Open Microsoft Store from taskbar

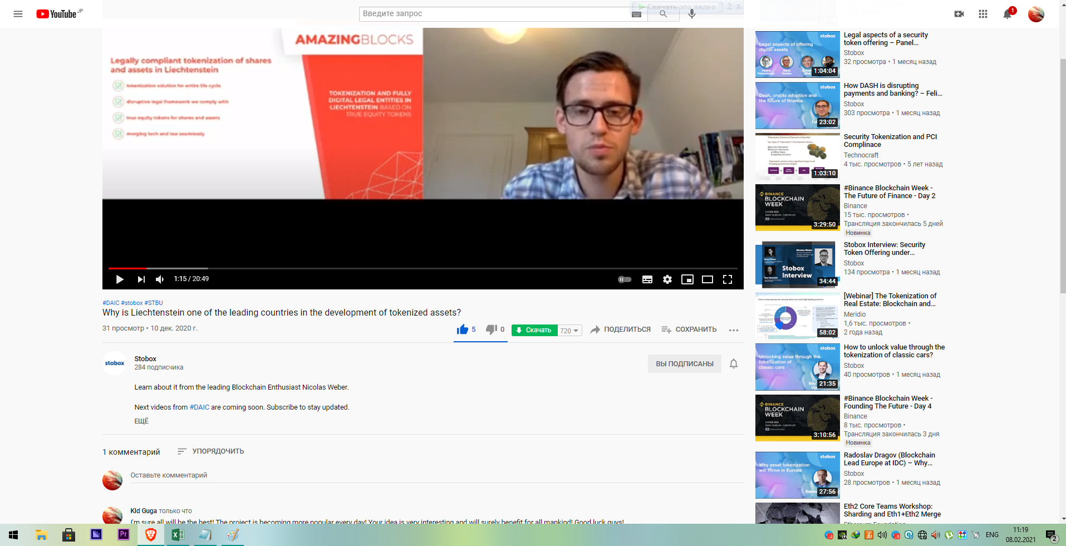[x=68, y=535]
